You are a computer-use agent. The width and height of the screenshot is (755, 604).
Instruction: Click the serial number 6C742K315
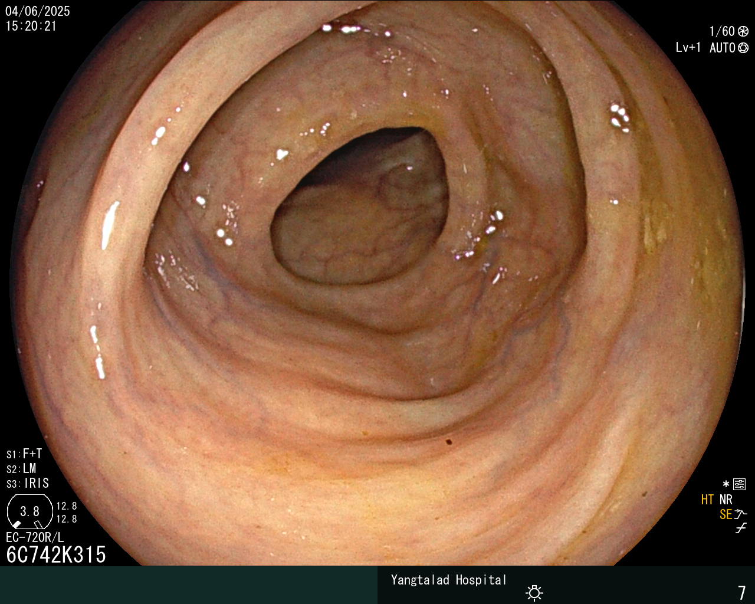56,554
